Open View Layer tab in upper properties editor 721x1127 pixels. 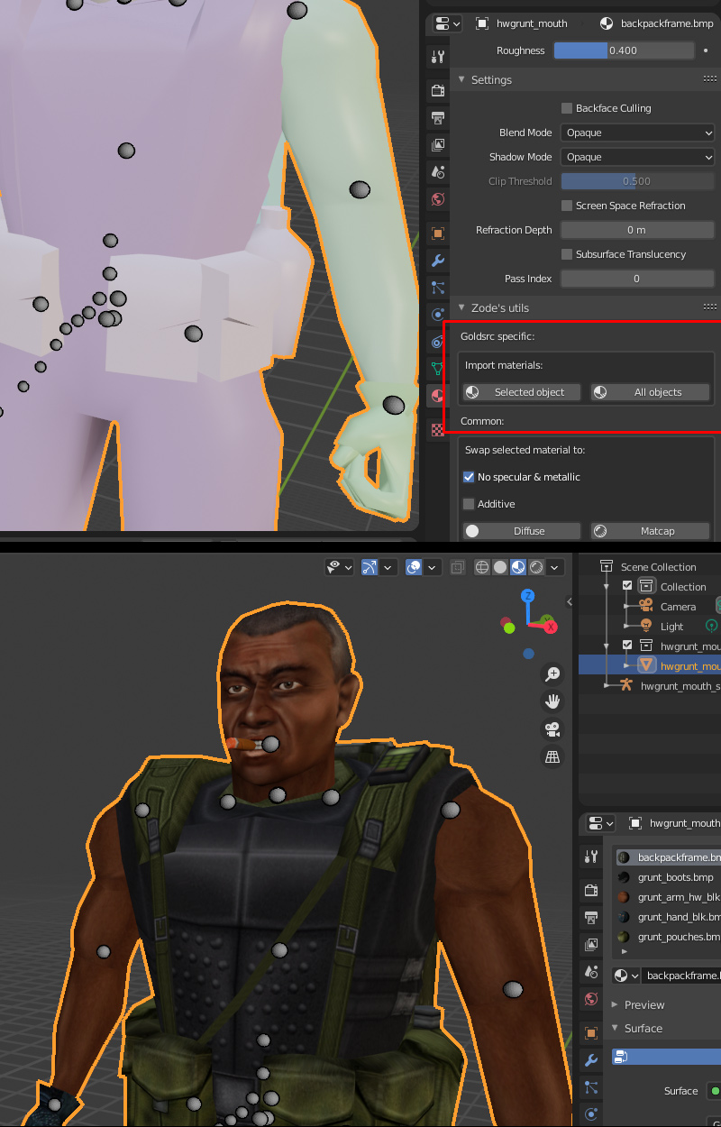(x=438, y=144)
